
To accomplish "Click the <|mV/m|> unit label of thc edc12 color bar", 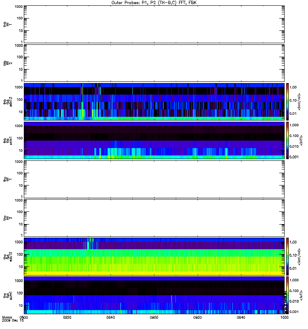I will [299, 257].
